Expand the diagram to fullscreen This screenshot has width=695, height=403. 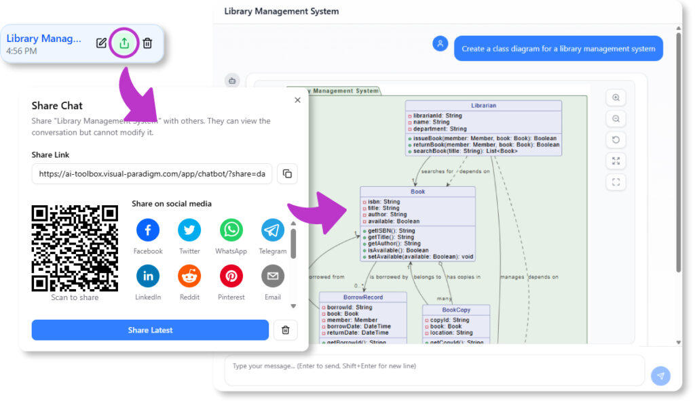click(616, 161)
